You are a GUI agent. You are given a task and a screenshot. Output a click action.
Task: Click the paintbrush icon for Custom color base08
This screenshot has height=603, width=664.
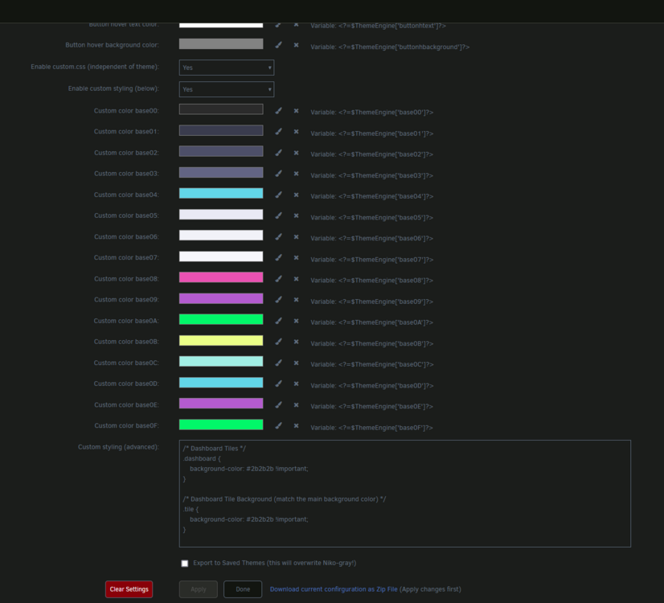tap(278, 278)
